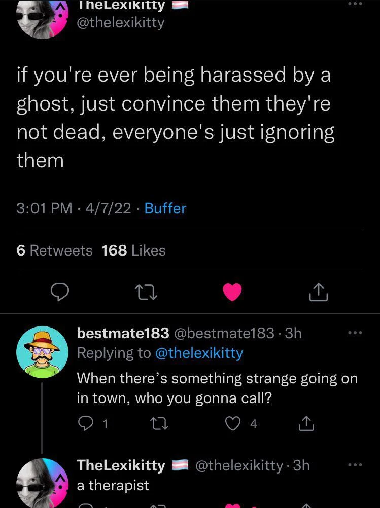Tap the @thelexikitty handle in header
The height and width of the screenshot is (508, 380).
120,23
